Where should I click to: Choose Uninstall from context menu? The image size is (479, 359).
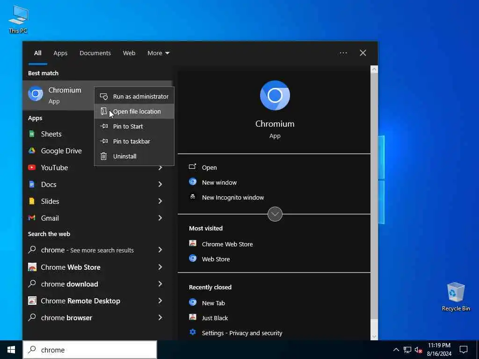tap(134, 156)
